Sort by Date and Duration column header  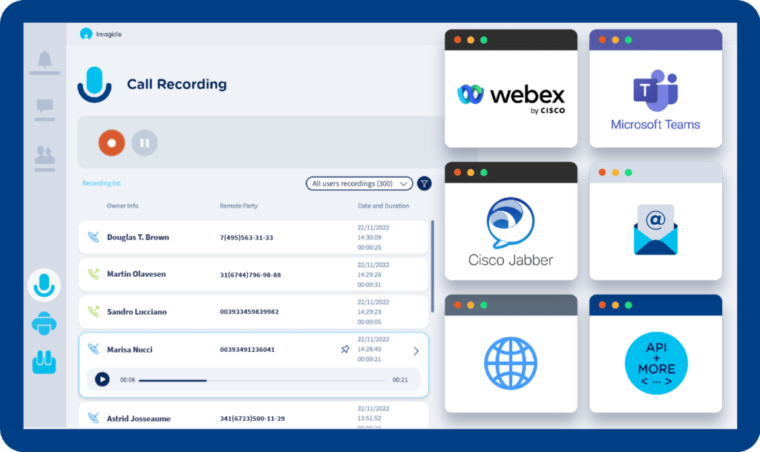(383, 206)
